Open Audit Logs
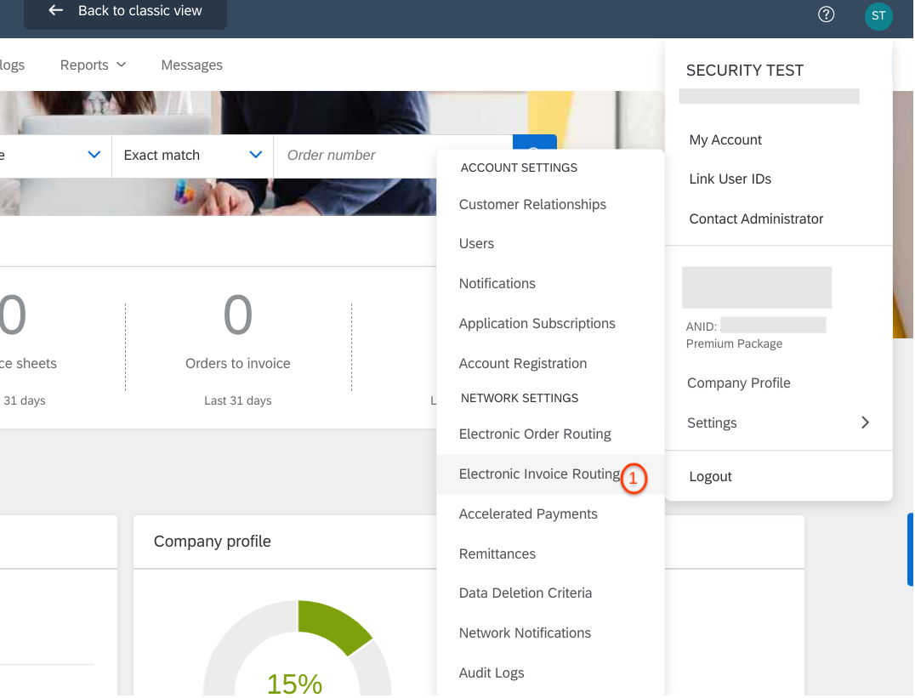Viewport: 915px width, 698px height. [x=492, y=672]
